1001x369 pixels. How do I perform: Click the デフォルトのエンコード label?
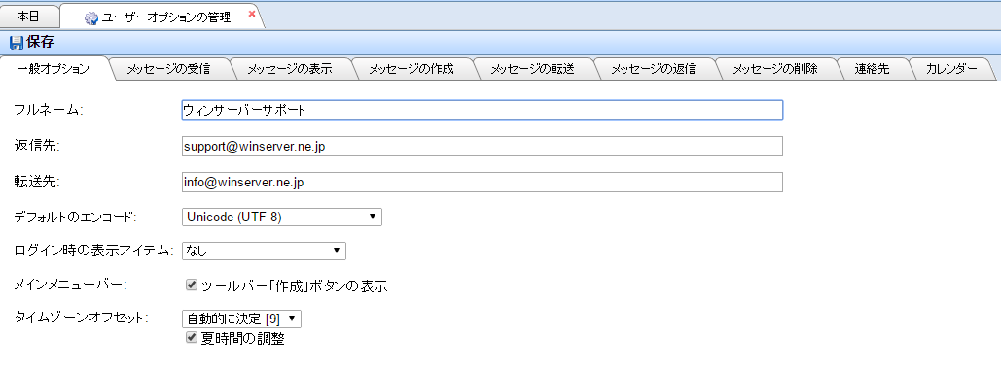click(75, 217)
